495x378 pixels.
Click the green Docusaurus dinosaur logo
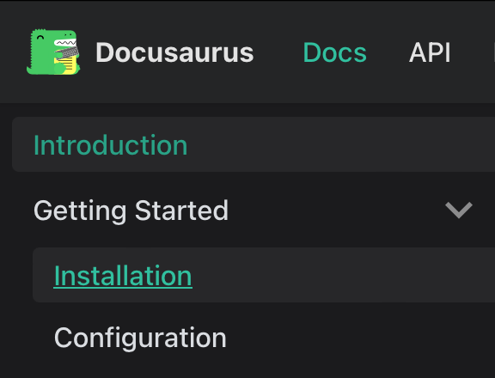pyautogui.click(x=53, y=52)
